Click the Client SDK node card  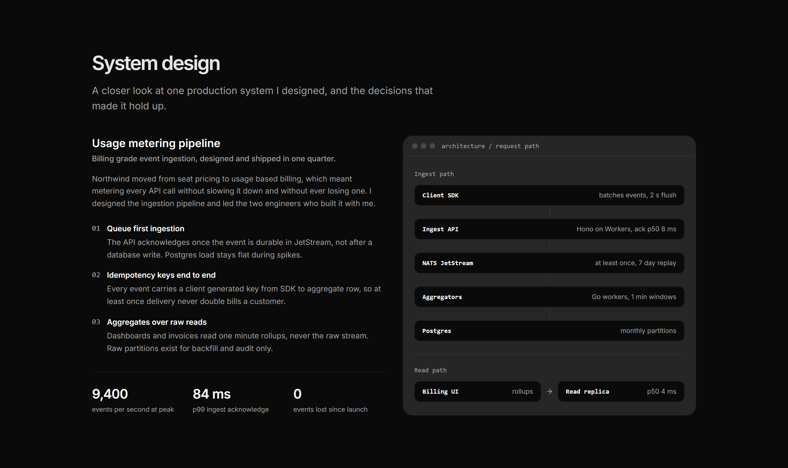[549, 195]
